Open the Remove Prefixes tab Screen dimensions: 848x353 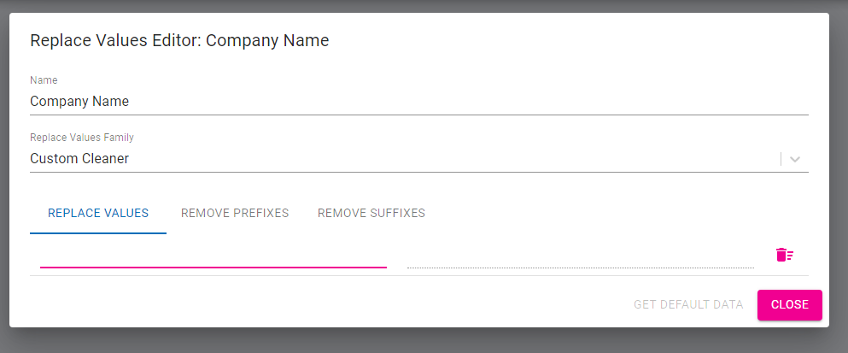tap(235, 213)
